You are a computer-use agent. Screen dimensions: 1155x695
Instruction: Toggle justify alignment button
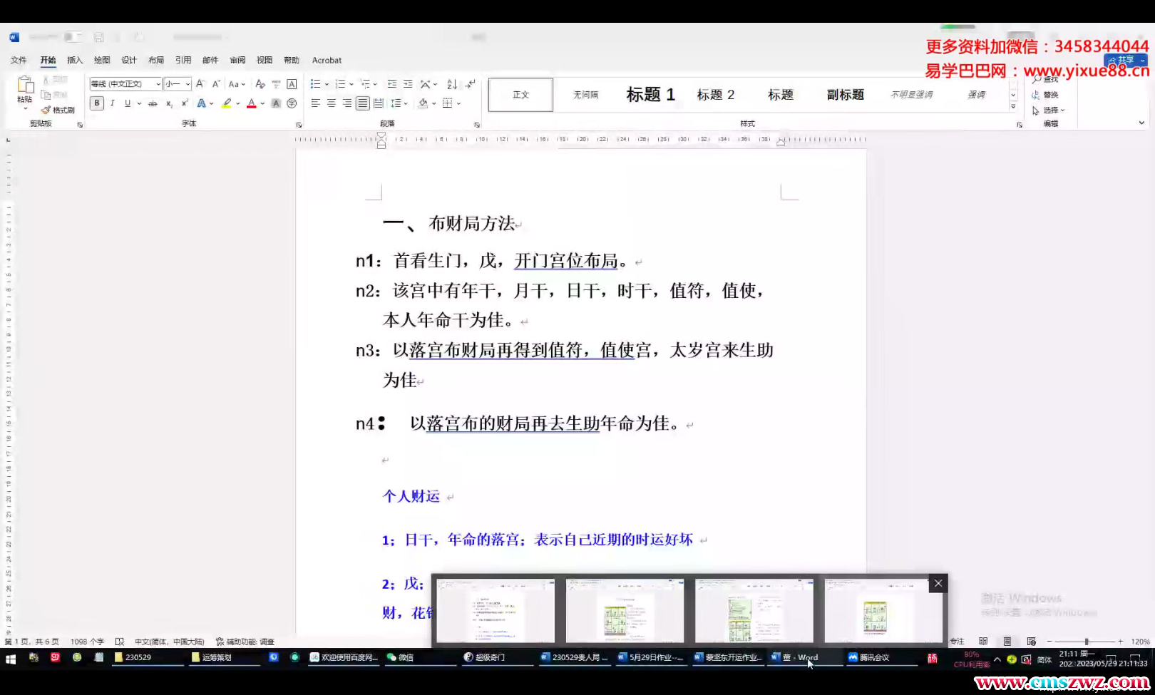(x=362, y=103)
